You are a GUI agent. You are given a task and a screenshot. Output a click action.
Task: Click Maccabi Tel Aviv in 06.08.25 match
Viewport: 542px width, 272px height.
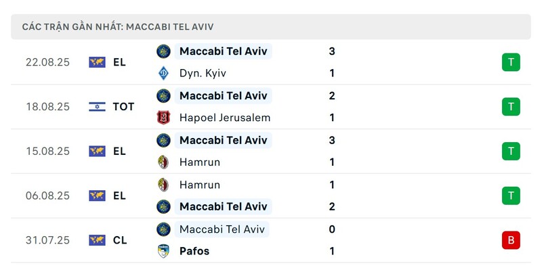click(224, 206)
